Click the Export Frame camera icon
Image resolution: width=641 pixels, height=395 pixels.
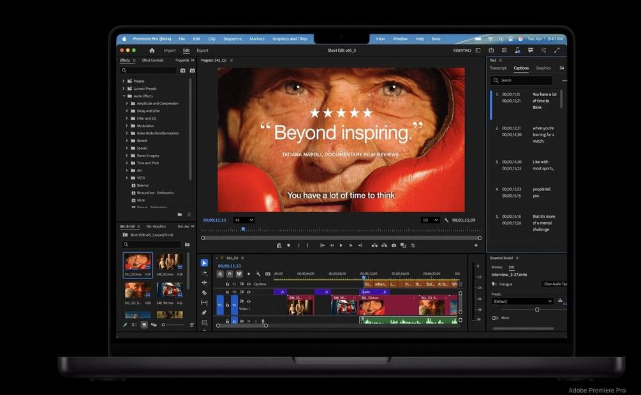(x=394, y=245)
